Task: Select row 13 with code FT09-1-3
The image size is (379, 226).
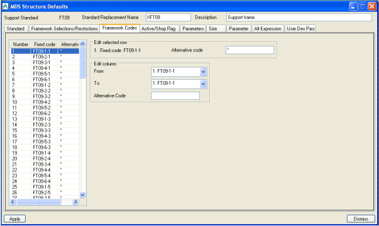Action: (x=45, y=119)
